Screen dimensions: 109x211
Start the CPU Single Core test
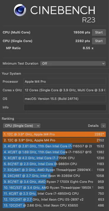pyautogui.click(x=99, y=41)
